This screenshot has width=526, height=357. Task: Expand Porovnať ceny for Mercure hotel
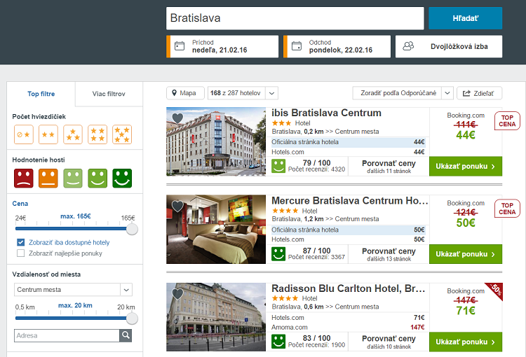pos(389,254)
